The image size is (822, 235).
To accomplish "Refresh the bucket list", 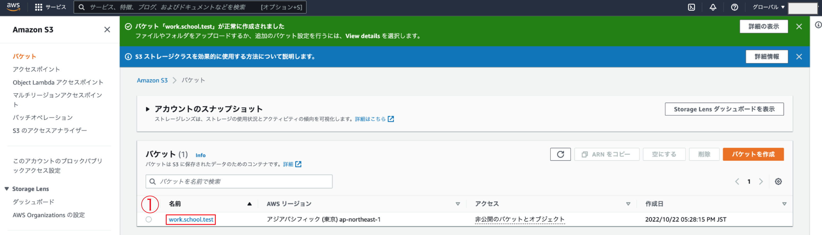I will pyautogui.click(x=560, y=155).
